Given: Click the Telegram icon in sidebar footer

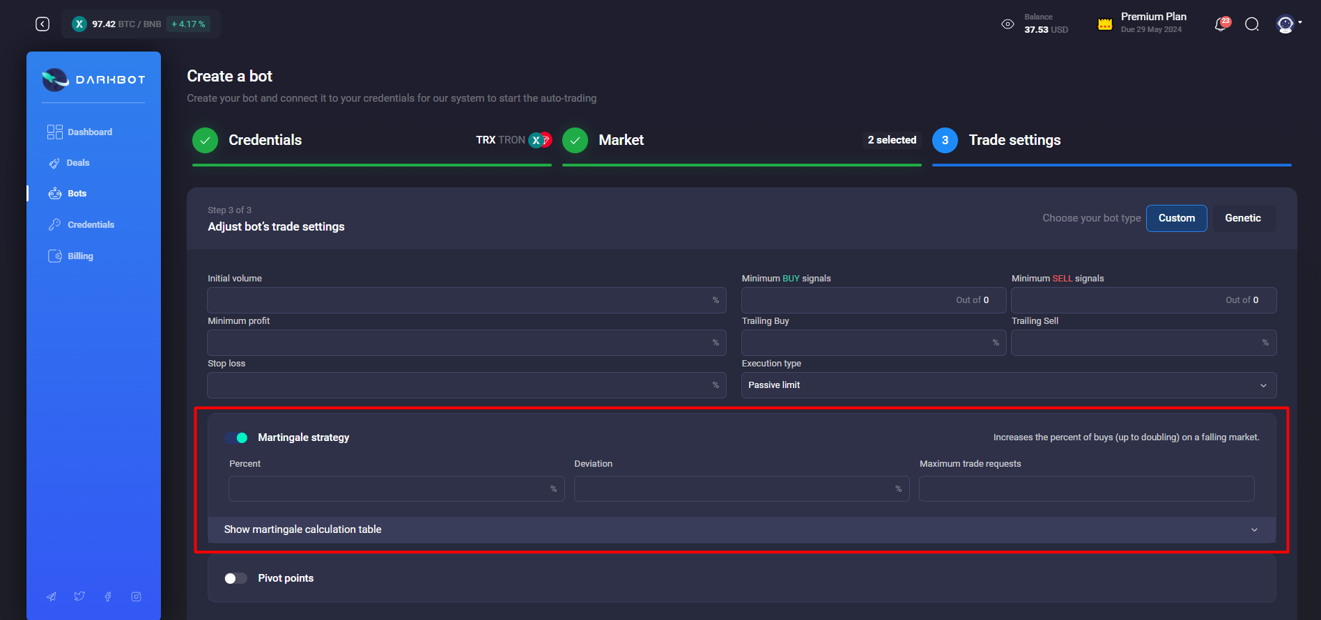Looking at the screenshot, I should 52,596.
